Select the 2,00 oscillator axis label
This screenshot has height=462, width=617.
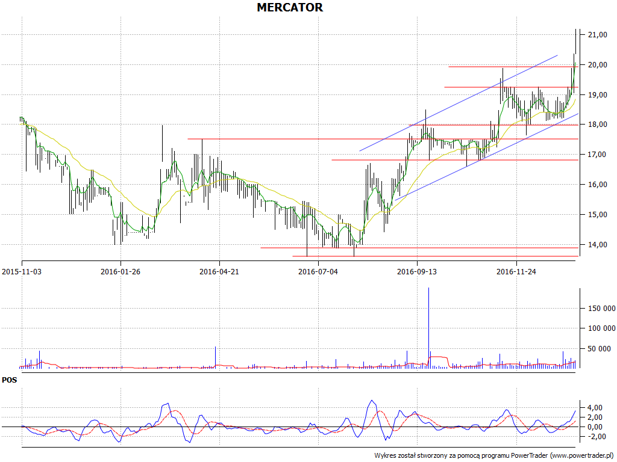[595, 417]
